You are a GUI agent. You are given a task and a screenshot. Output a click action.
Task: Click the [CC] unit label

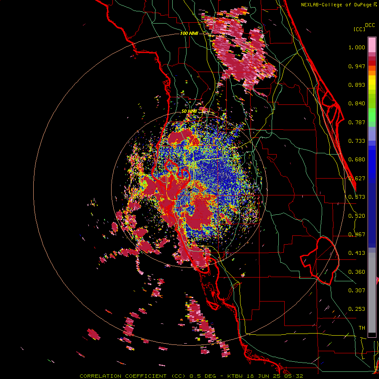tap(360, 29)
